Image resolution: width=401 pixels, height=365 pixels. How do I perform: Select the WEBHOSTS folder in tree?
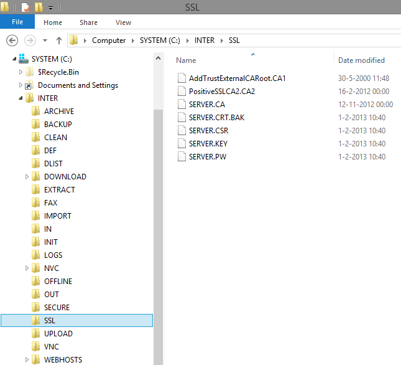coord(63,359)
